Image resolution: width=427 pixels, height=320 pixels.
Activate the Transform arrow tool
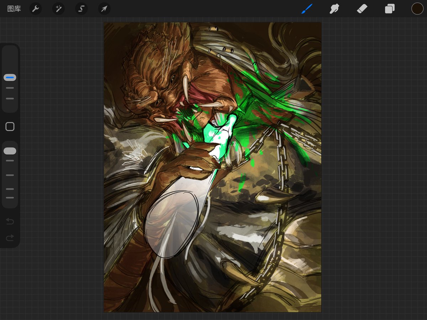pyautogui.click(x=104, y=9)
